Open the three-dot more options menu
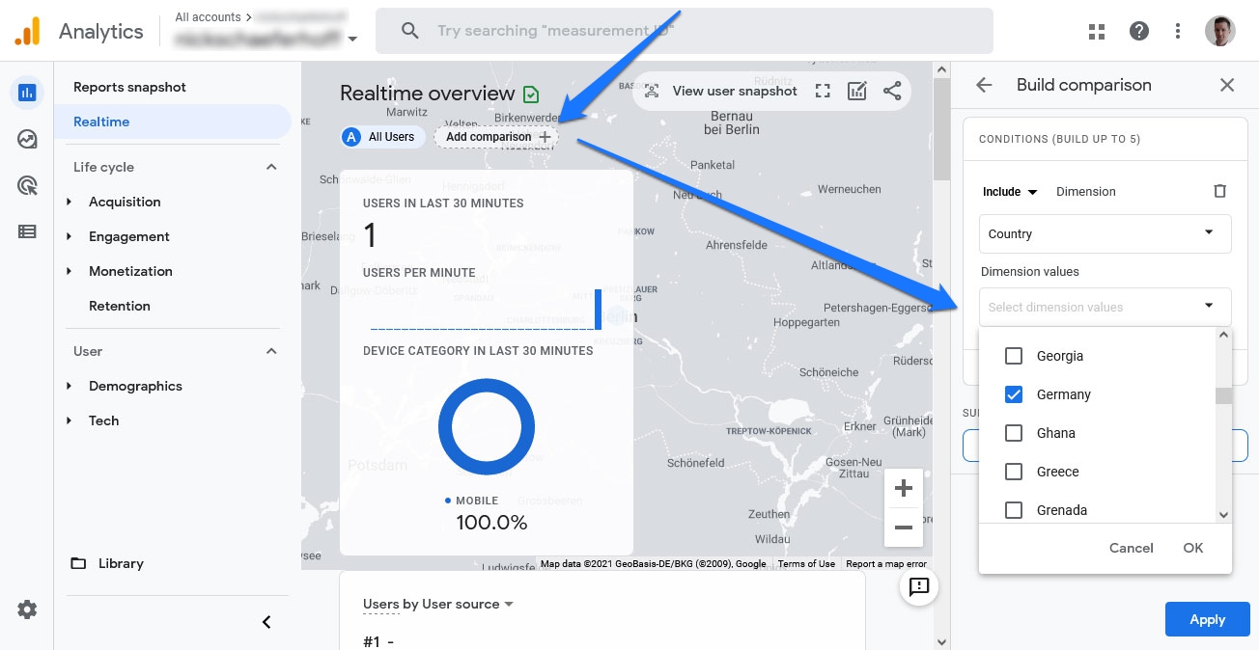The image size is (1259, 650). click(x=1178, y=32)
